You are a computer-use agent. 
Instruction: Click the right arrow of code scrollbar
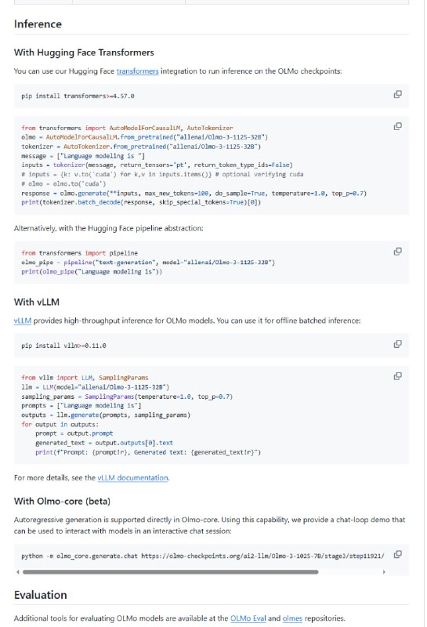[x=384, y=572]
